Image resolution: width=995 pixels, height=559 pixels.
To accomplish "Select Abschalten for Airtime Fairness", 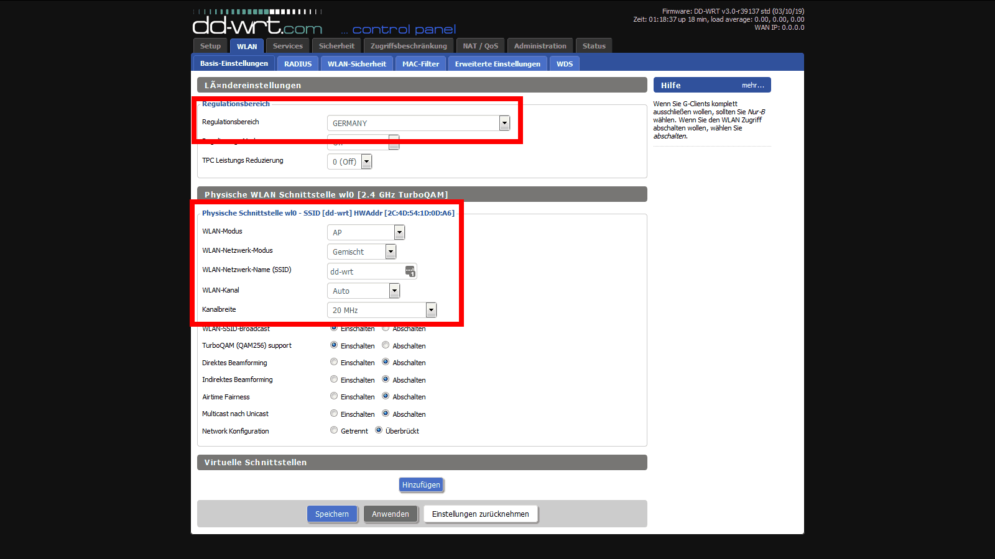I will [386, 396].
